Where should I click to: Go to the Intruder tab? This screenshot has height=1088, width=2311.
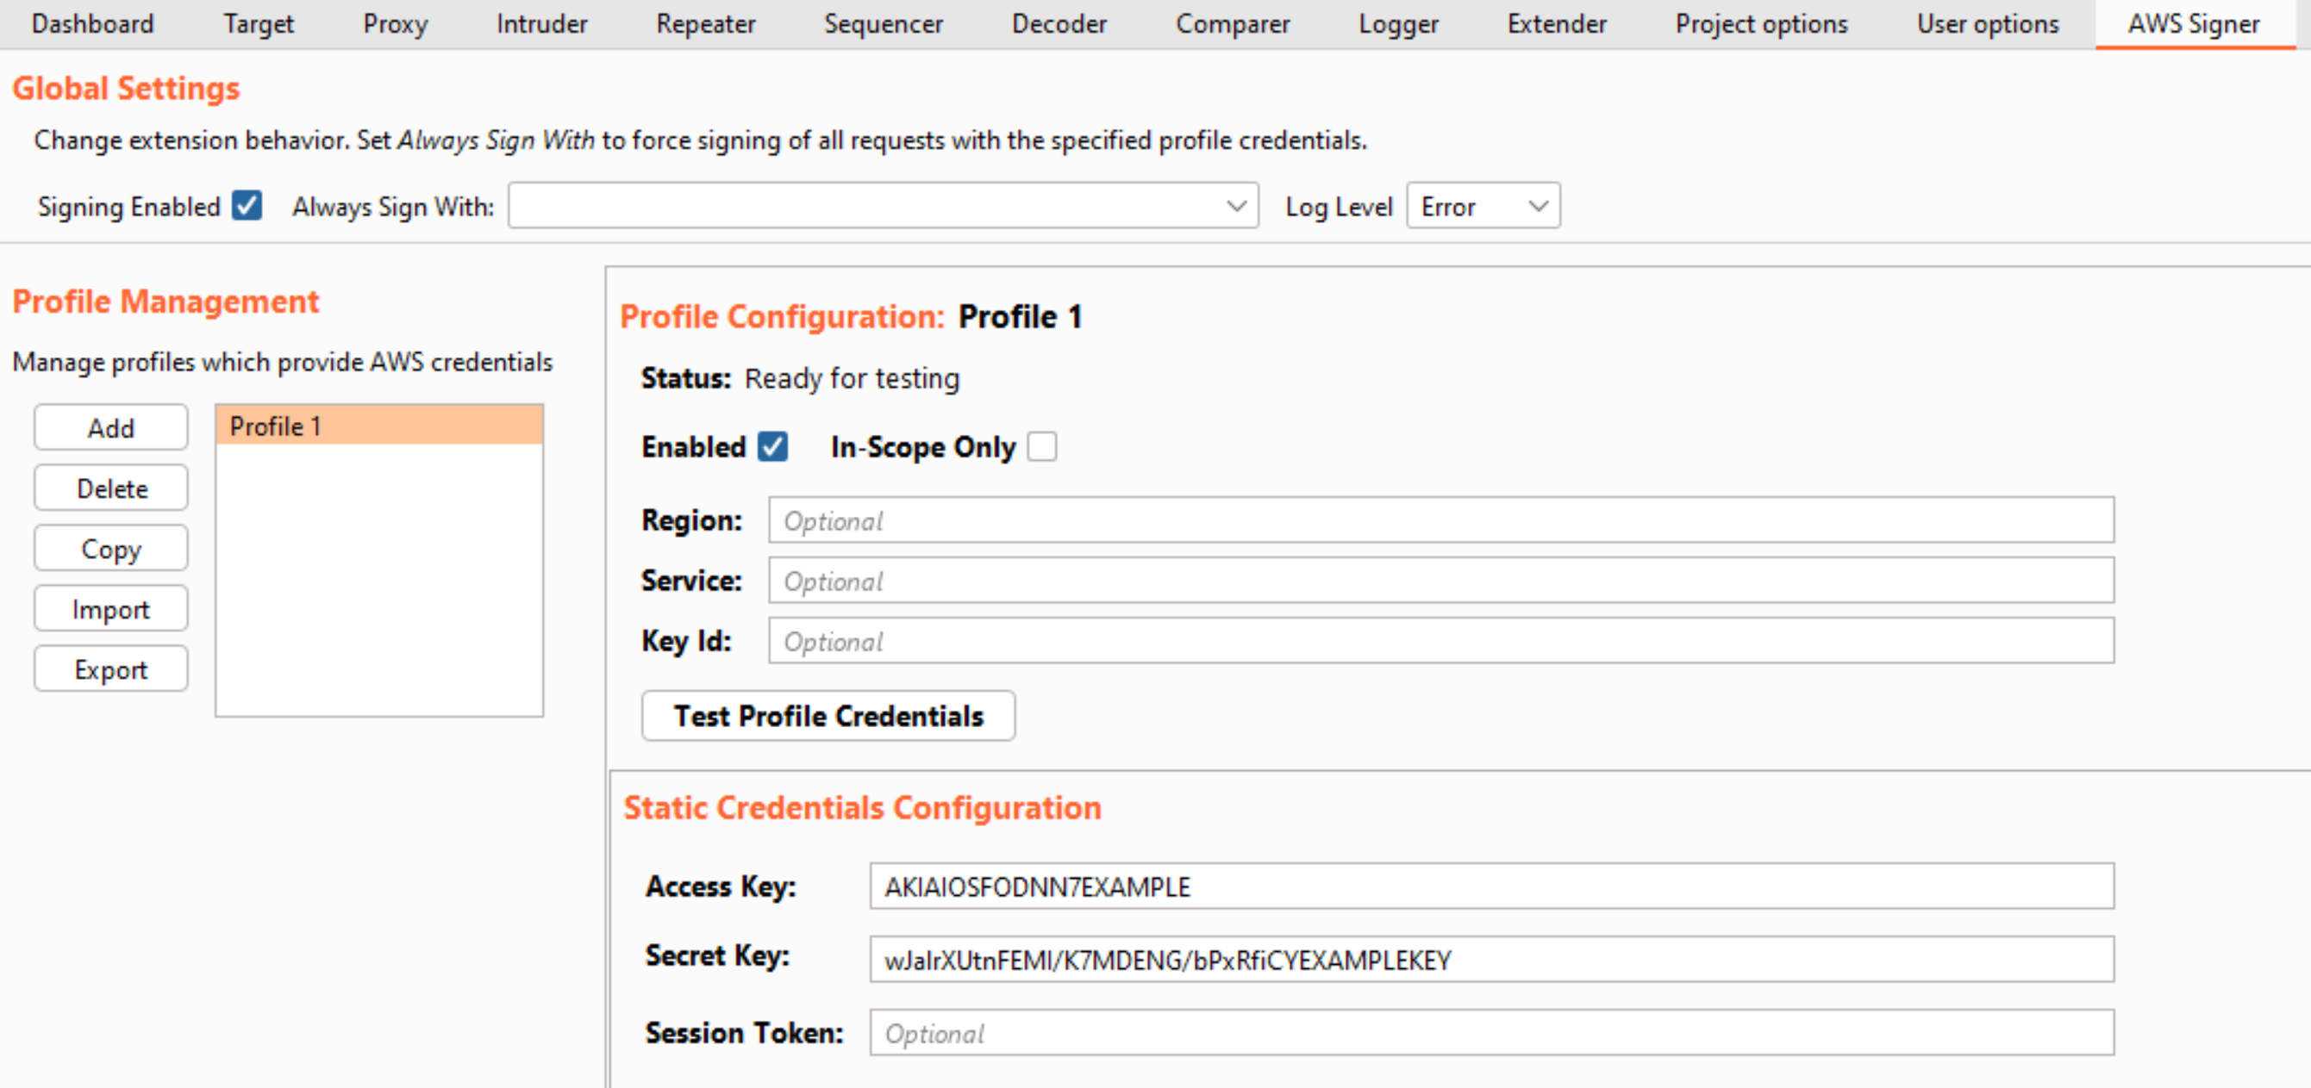(542, 23)
